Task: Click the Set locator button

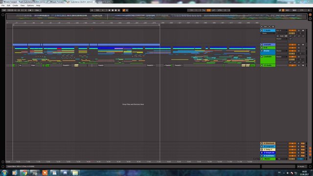Action: pos(265,26)
